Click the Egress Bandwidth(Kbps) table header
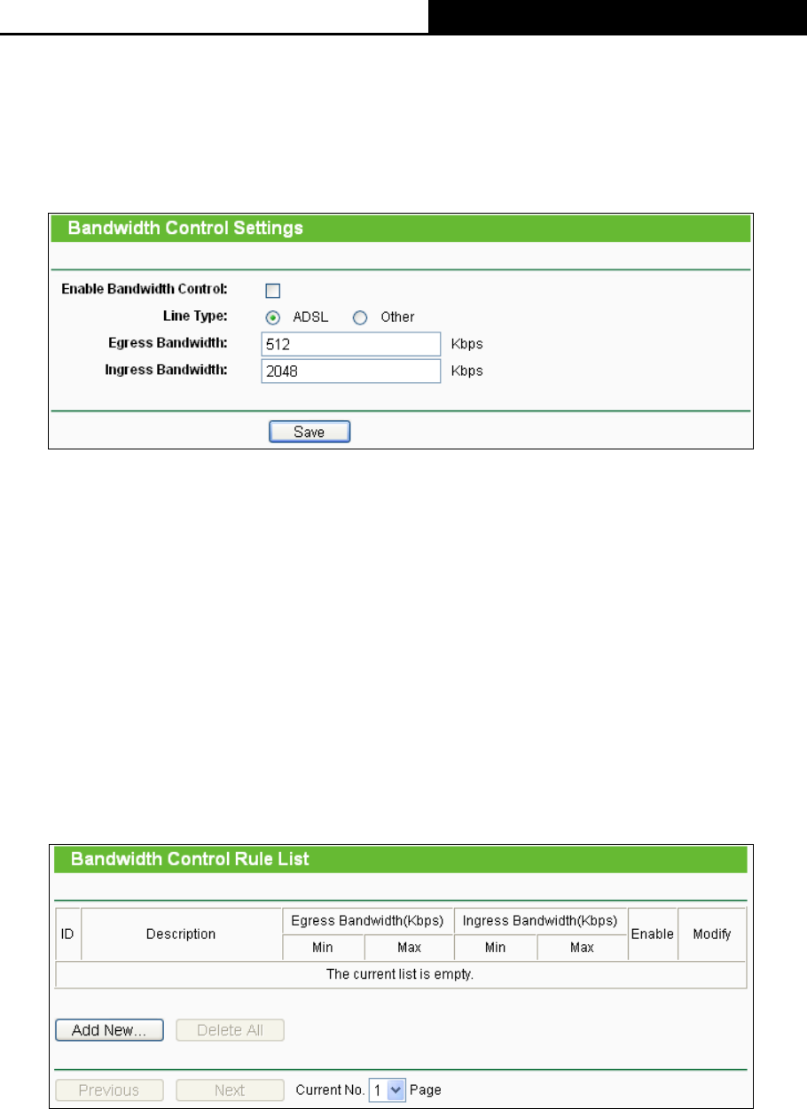The height and width of the screenshot is (1109, 807). [x=367, y=921]
